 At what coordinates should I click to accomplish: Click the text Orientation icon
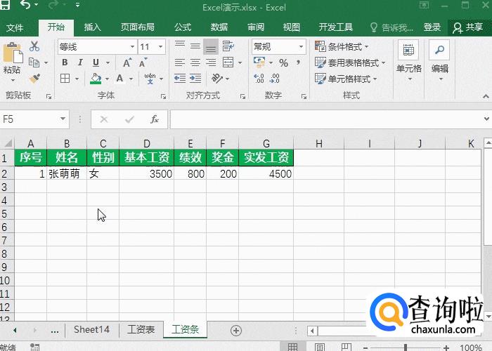[x=217, y=79]
